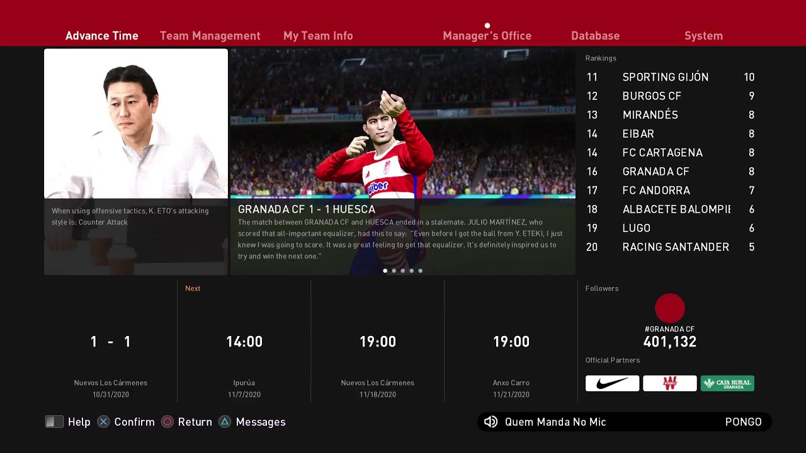Click the white notification dot above Manager's Office
806x453 pixels.
coord(487,26)
